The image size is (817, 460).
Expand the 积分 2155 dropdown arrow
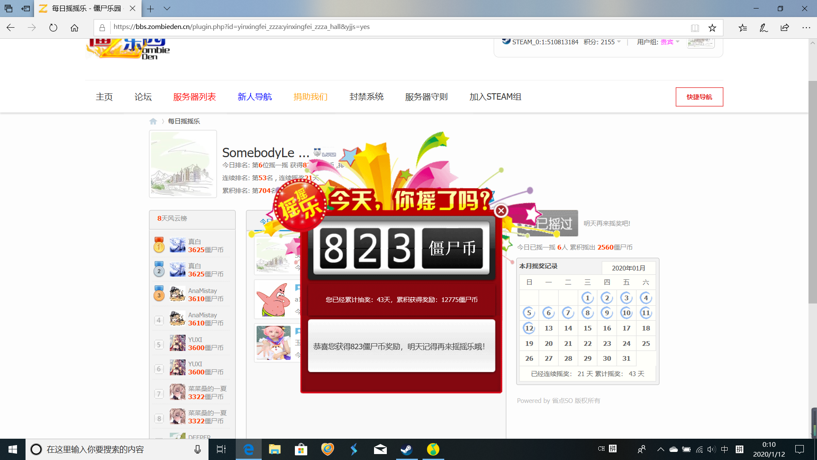[x=619, y=42]
